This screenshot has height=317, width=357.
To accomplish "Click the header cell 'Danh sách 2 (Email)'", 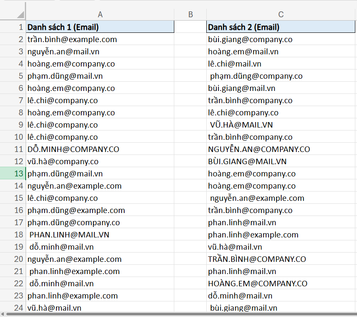I will click(280, 27).
